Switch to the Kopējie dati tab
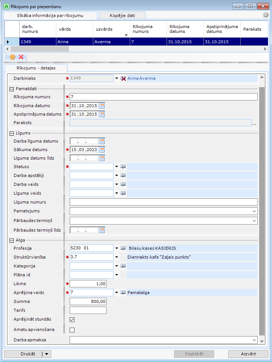Screen dimensions: 272x362 click(x=122, y=15)
